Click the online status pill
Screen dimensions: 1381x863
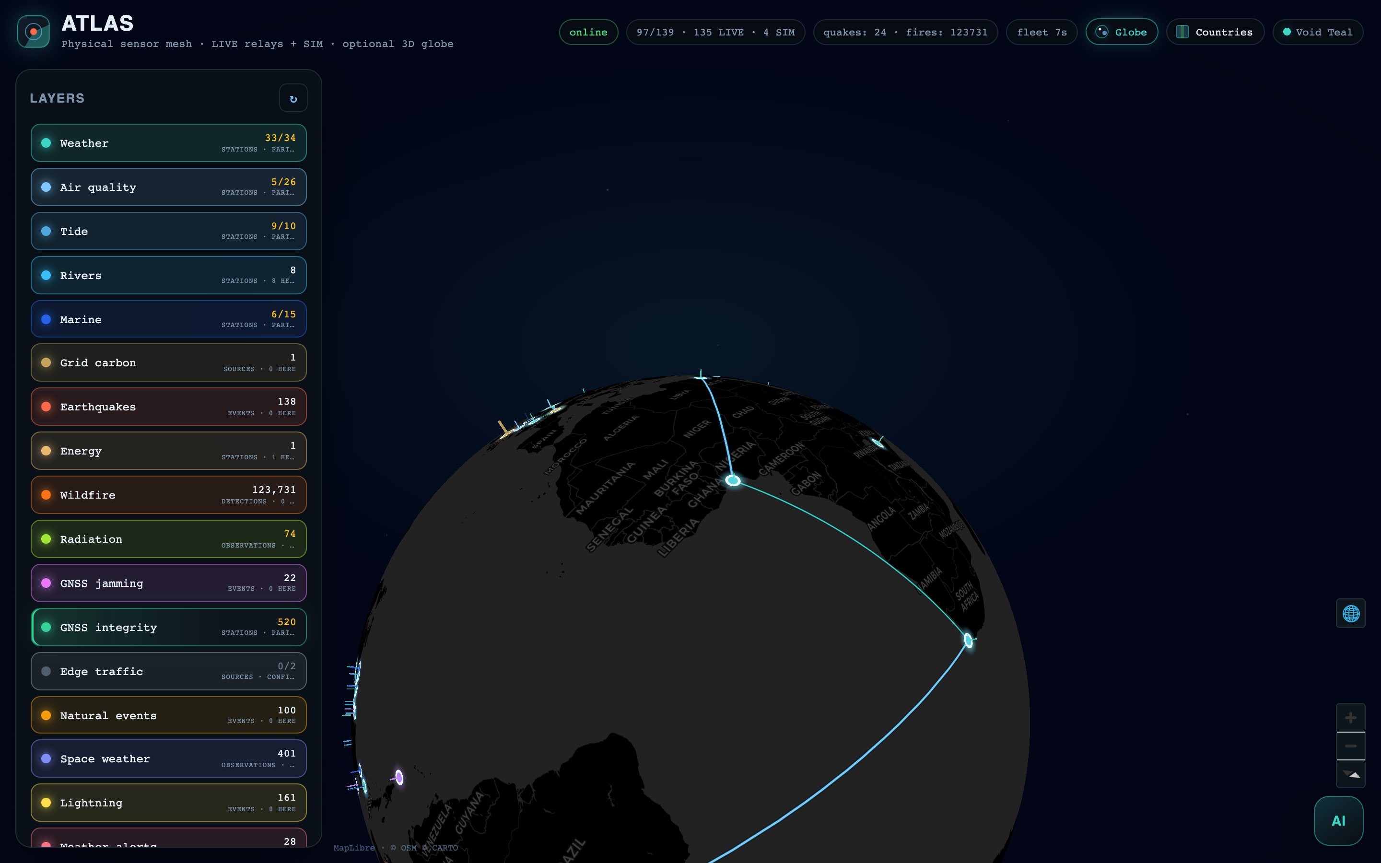588,32
